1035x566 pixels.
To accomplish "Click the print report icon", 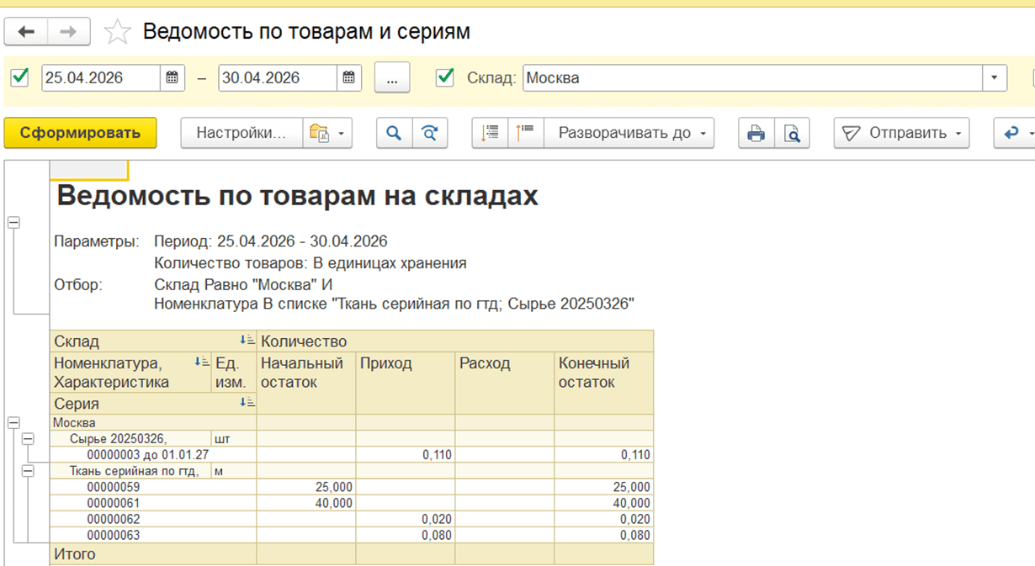I will [x=756, y=133].
